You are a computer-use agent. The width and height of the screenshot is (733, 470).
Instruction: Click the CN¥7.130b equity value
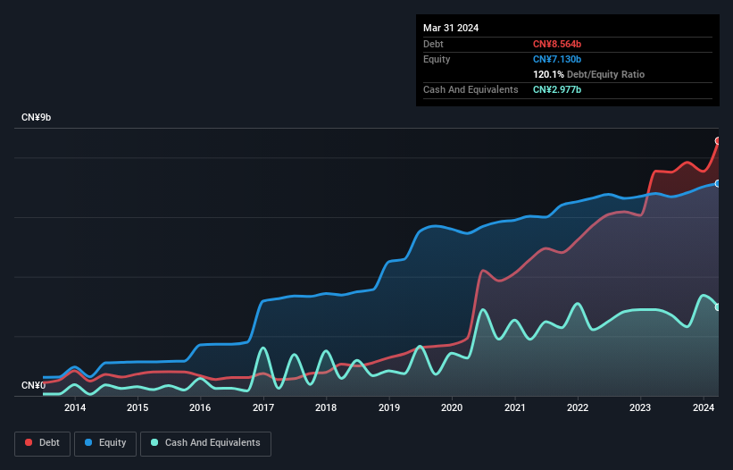click(x=557, y=59)
